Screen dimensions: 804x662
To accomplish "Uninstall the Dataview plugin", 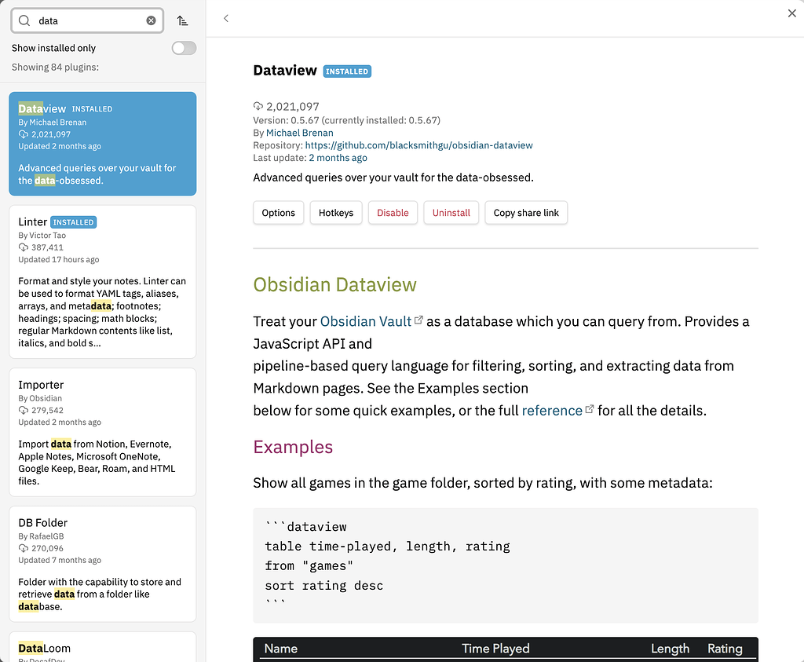I will (451, 212).
